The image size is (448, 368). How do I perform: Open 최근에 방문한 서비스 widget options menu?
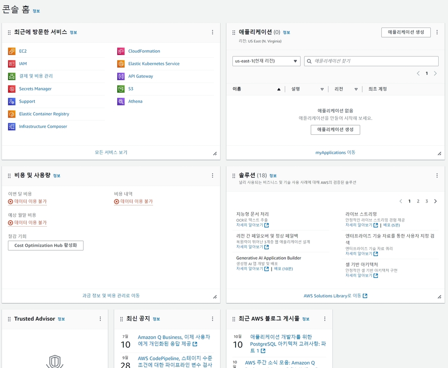point(212,32)
